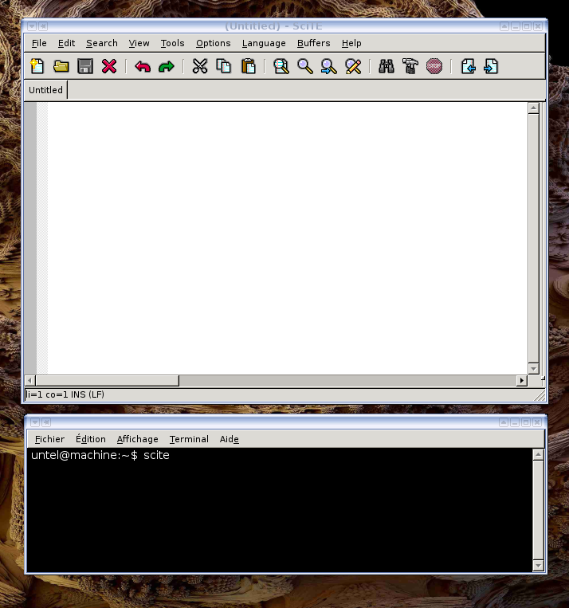
Task: Click the New document icon in SciTE toolbar
Action: tap(37, 67)
